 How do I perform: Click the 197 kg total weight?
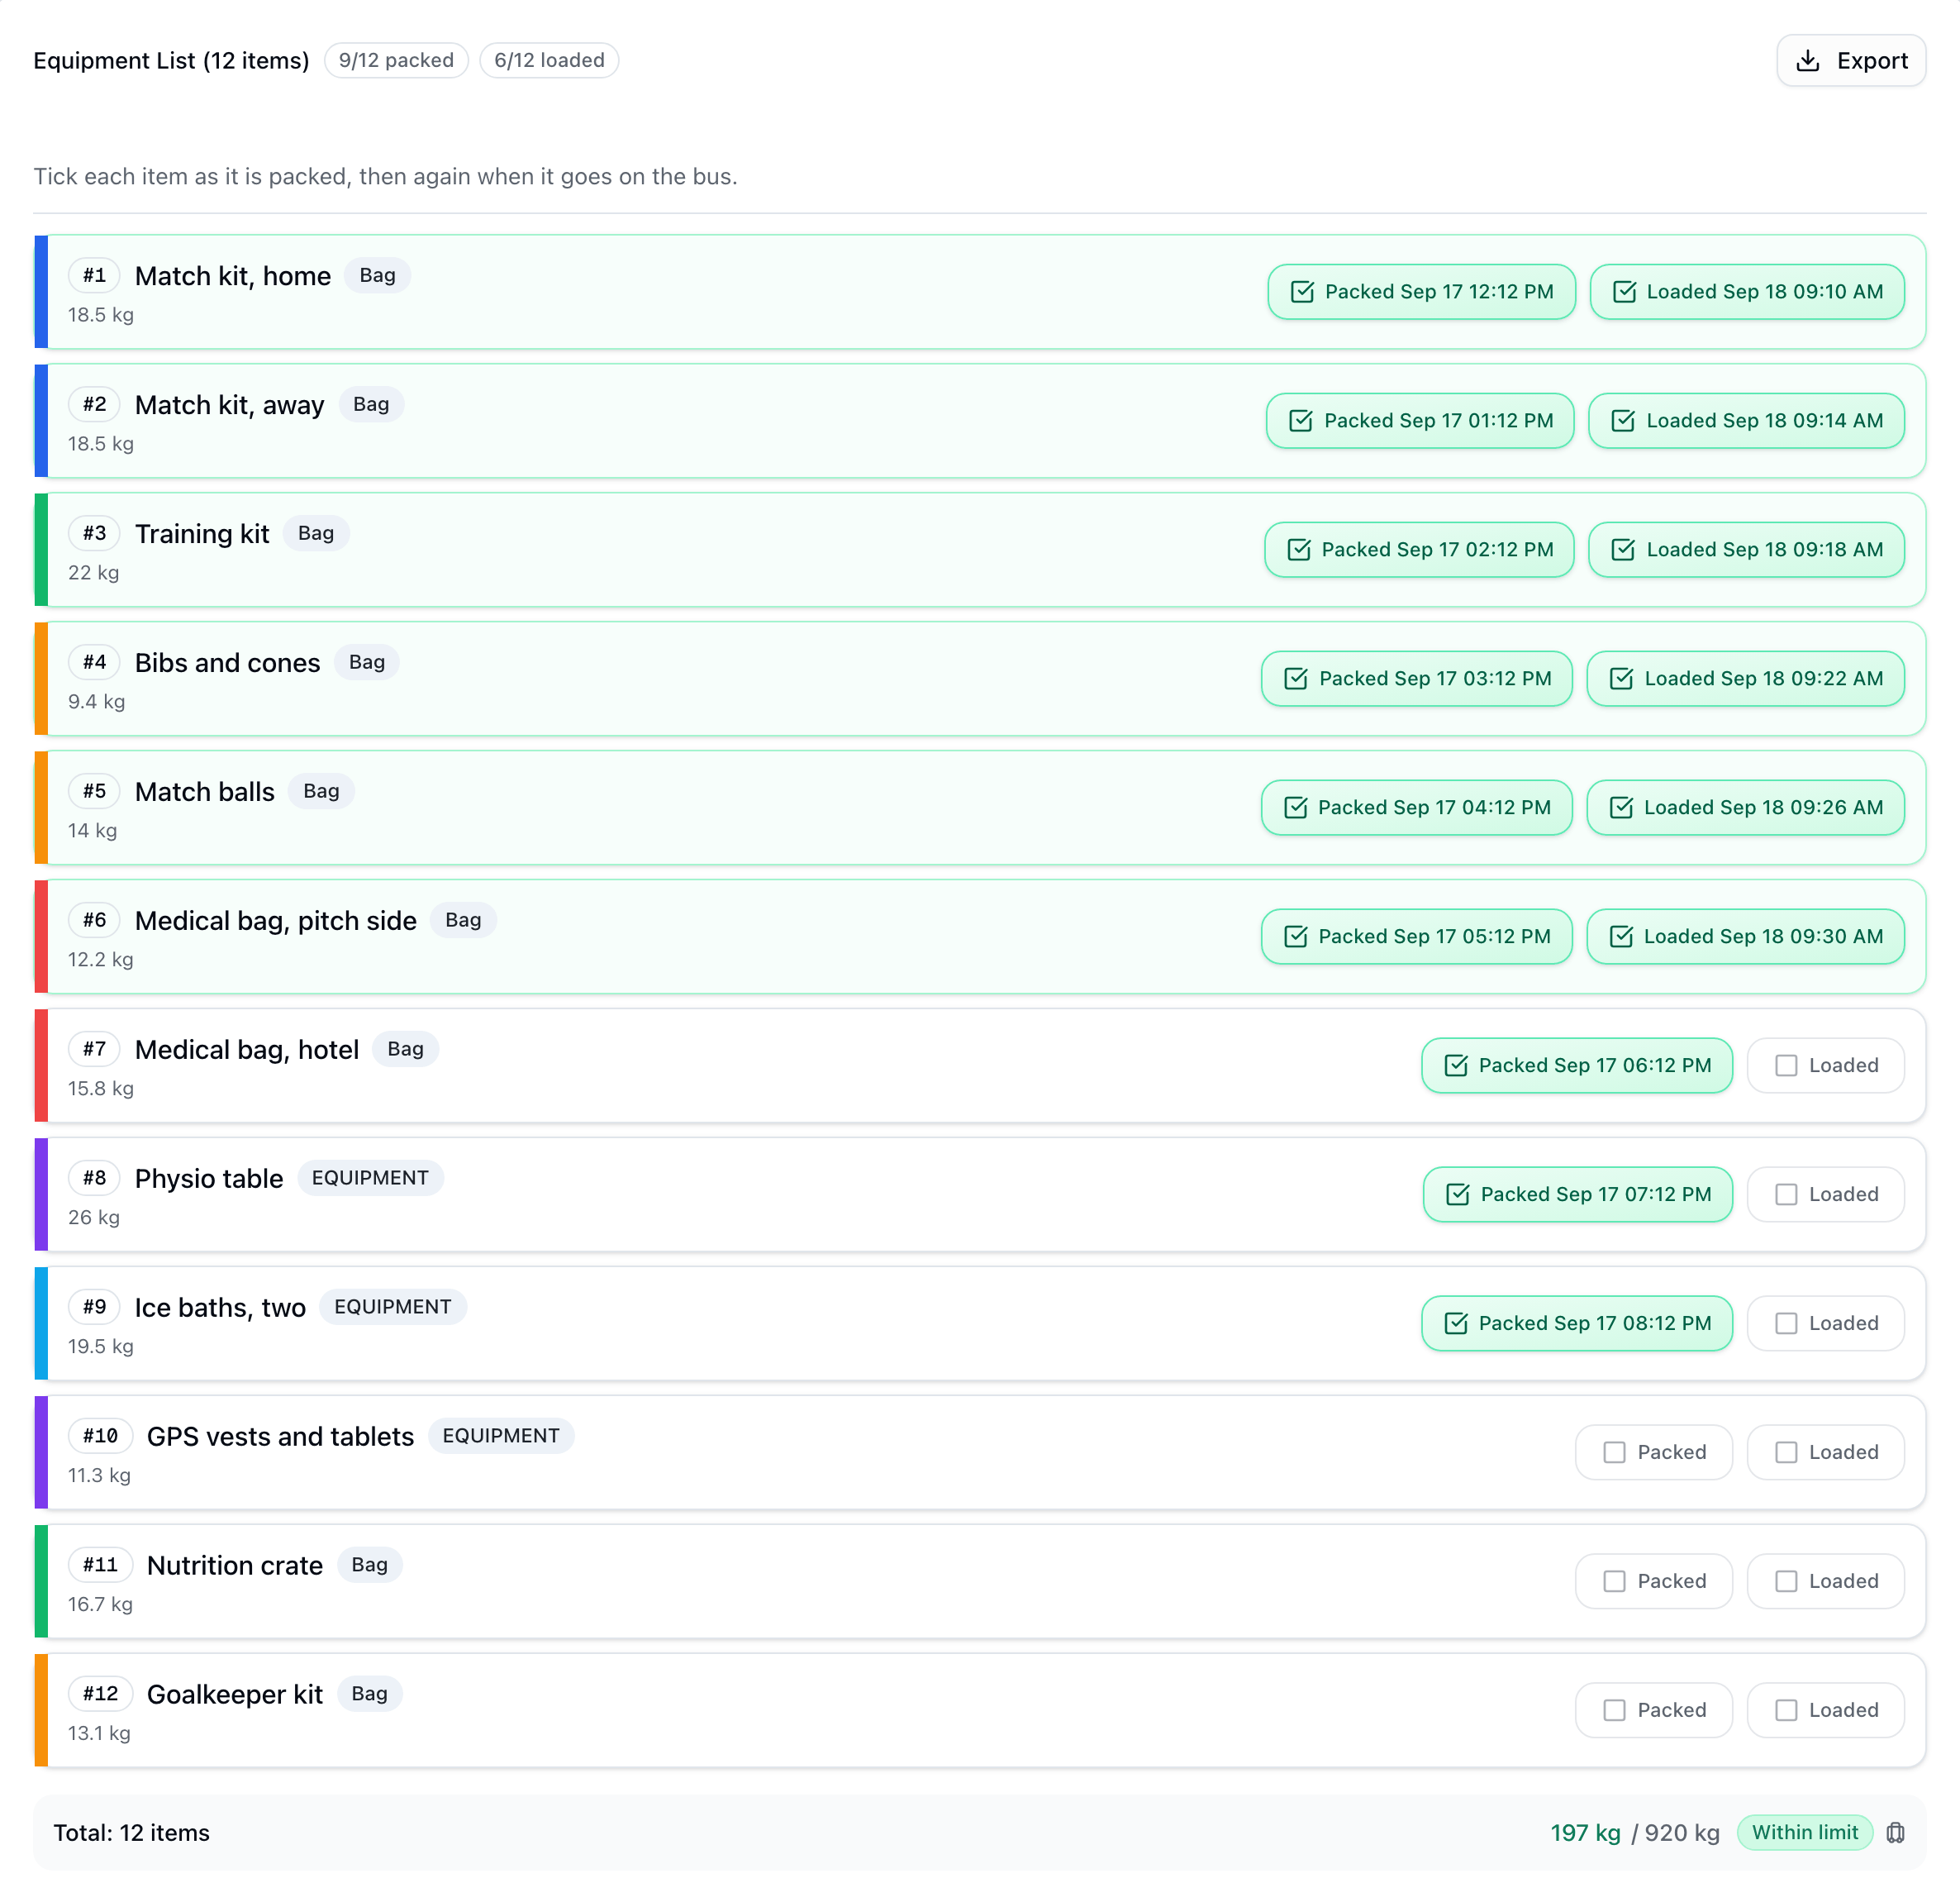pos(1585,1833)
